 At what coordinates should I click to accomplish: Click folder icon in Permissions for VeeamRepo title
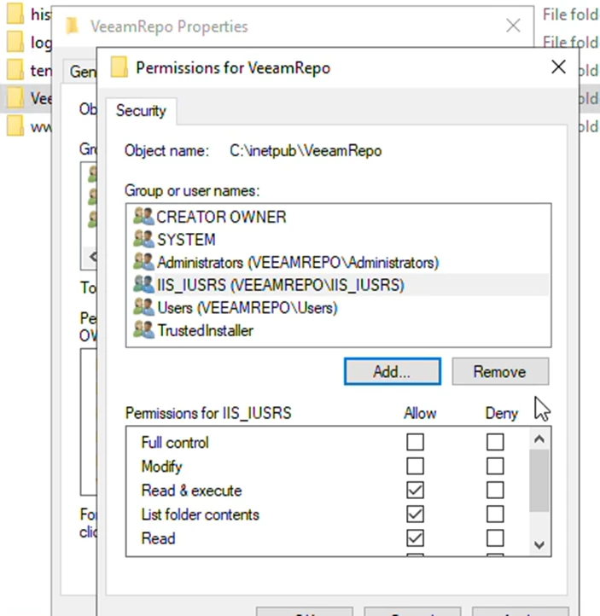(x=119, y=67)
